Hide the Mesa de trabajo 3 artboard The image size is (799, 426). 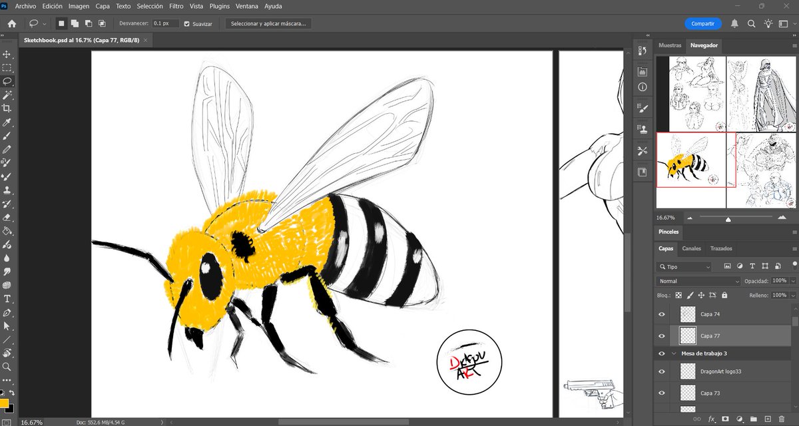(661, 354)
